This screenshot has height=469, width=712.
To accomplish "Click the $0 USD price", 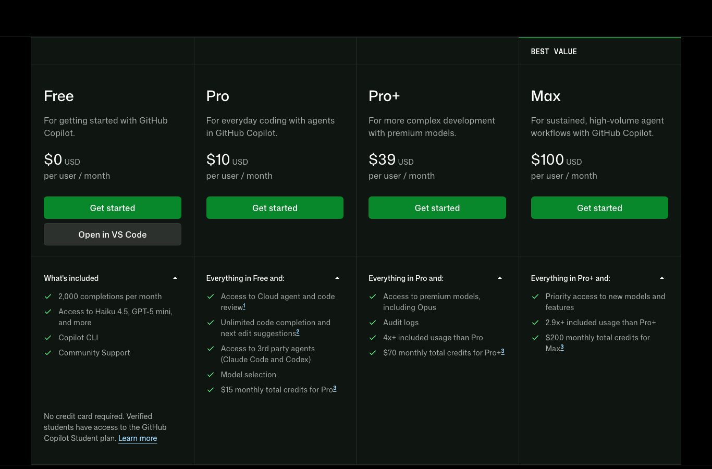I will click(x=62, y=159).
